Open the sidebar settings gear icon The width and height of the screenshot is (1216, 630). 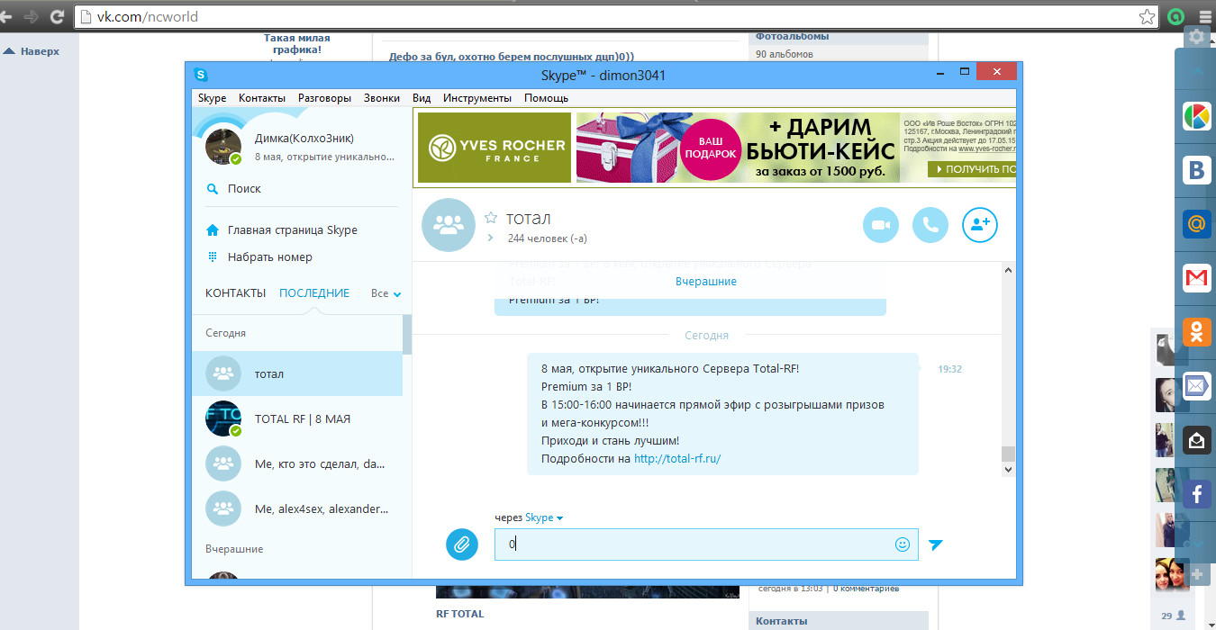click(x=1196, y=36)
